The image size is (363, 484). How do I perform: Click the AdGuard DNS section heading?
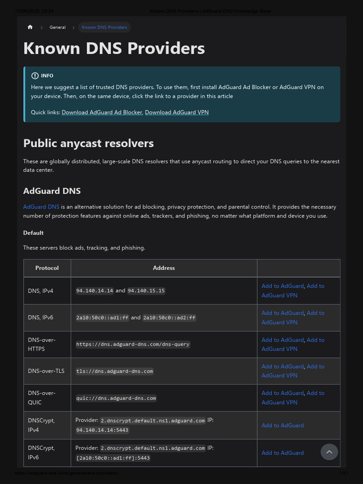pos(52,191)
